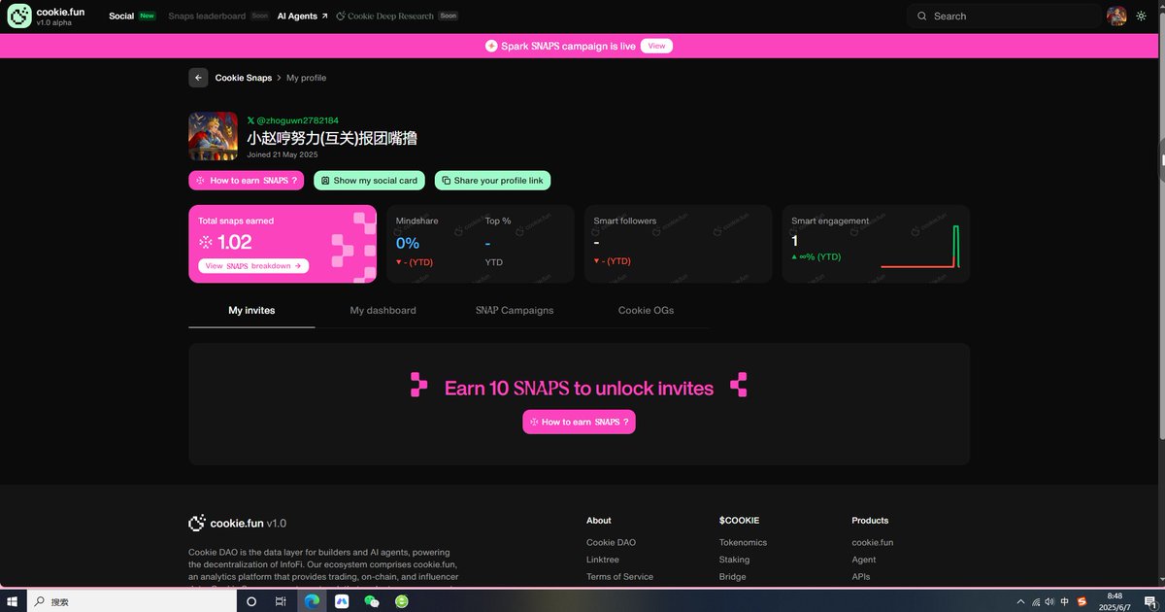Click Show my social card button

(369, 181)
